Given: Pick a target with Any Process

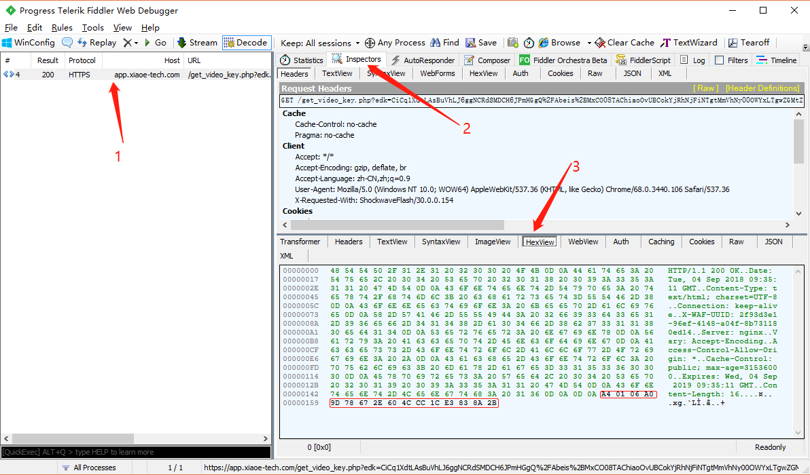Looking at the screenshot, I should [395, 43].
